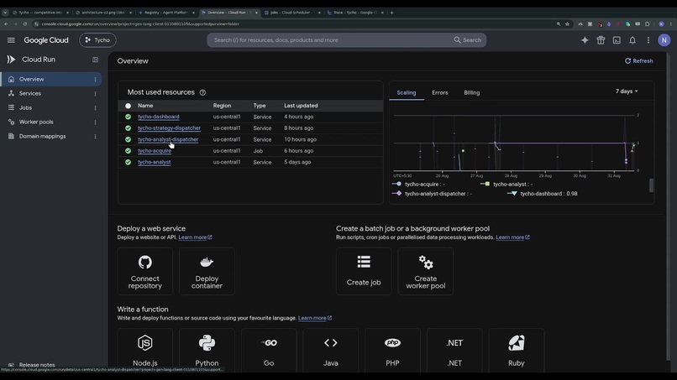The width and height of the screenshot is (677, 380).
Task: Click the Refresh button
Action: (638, 61)
